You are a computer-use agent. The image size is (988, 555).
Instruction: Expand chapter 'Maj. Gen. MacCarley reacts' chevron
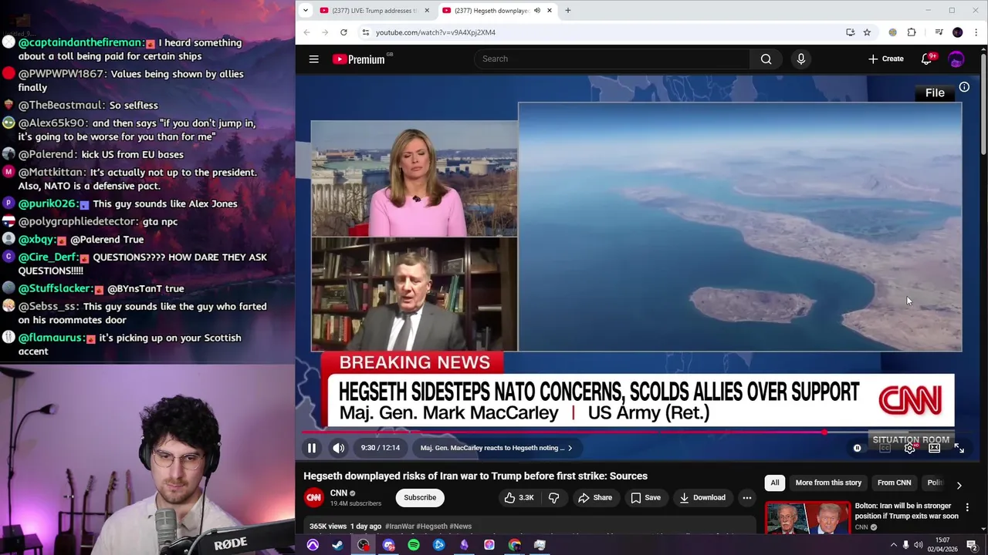(570, 448)
